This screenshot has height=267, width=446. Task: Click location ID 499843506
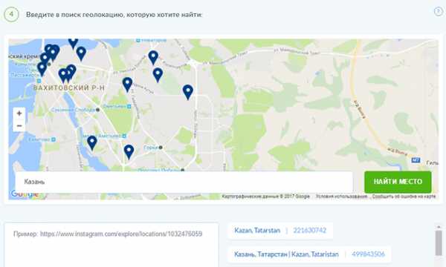(x=369, y=254)
